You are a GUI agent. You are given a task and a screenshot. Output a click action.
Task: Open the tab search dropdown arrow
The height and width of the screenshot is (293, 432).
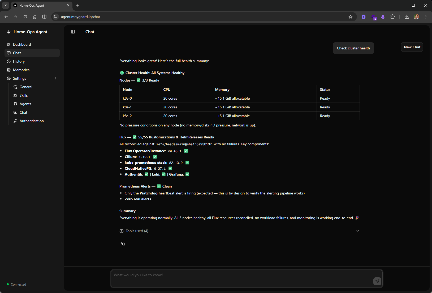click(x=6, y=5)
